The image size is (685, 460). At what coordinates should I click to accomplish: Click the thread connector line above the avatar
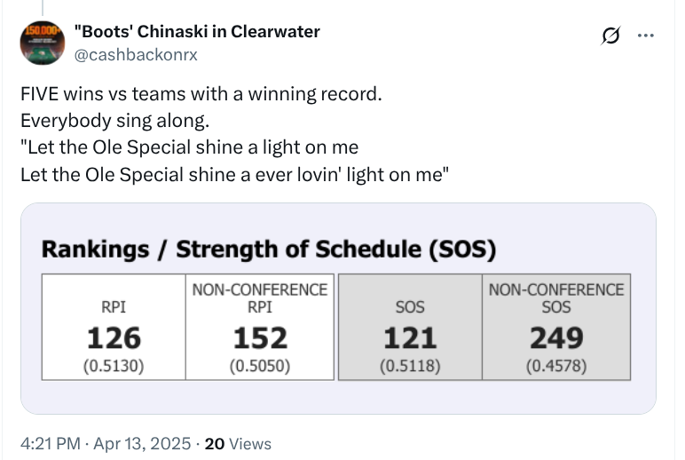(x=43, y=7)
